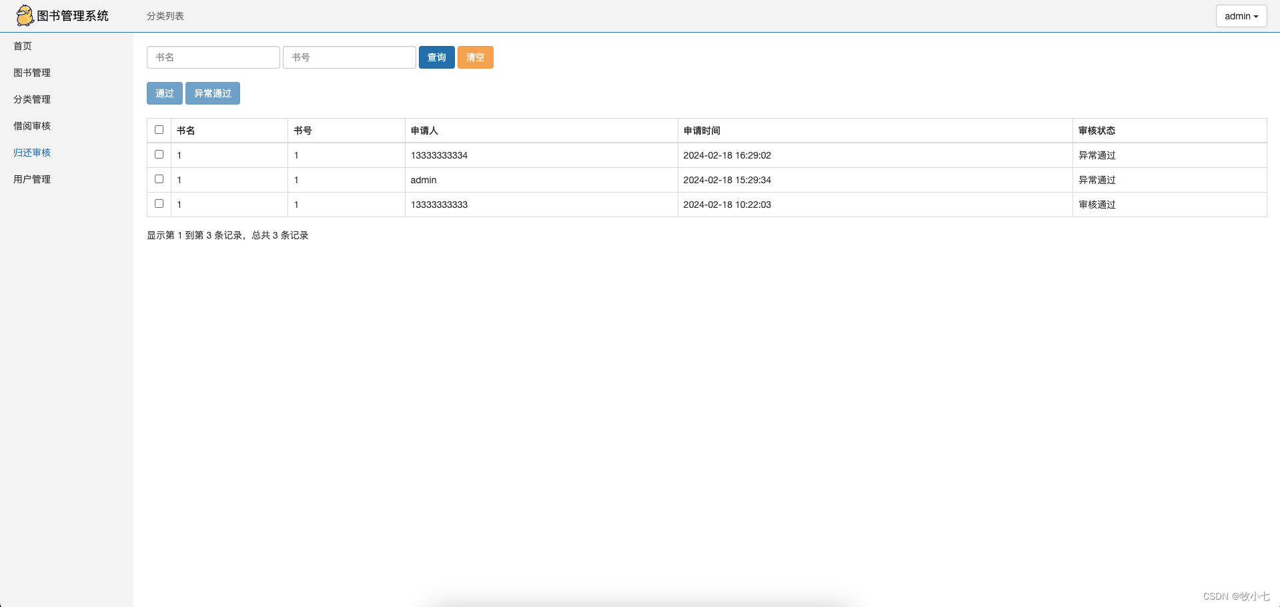Focus the 书名 search field

[x=213, y=57]
